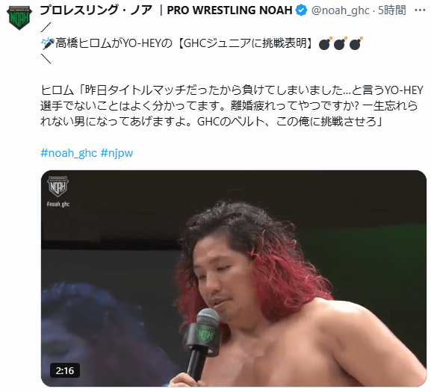Viewport: 431px width, 392px height.
Task: Open the #njpw hashtag
Action: pos(117,153)
